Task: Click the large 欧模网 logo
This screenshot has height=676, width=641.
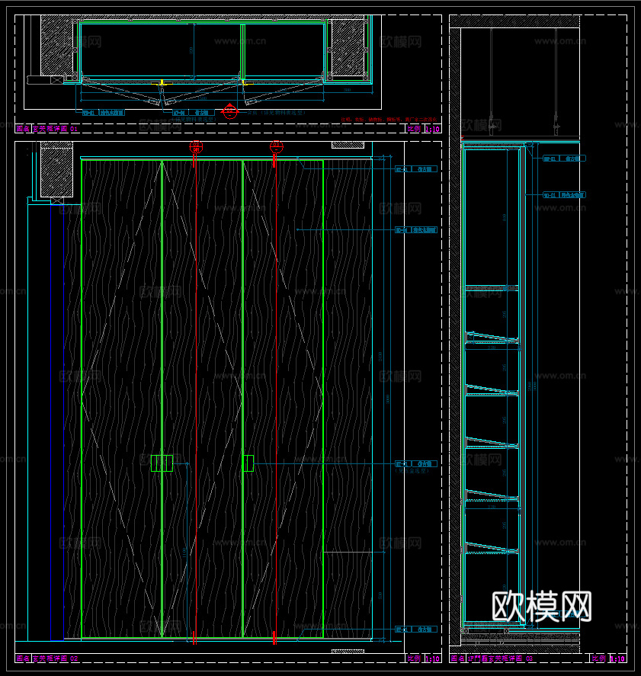Action: (542, 606)
